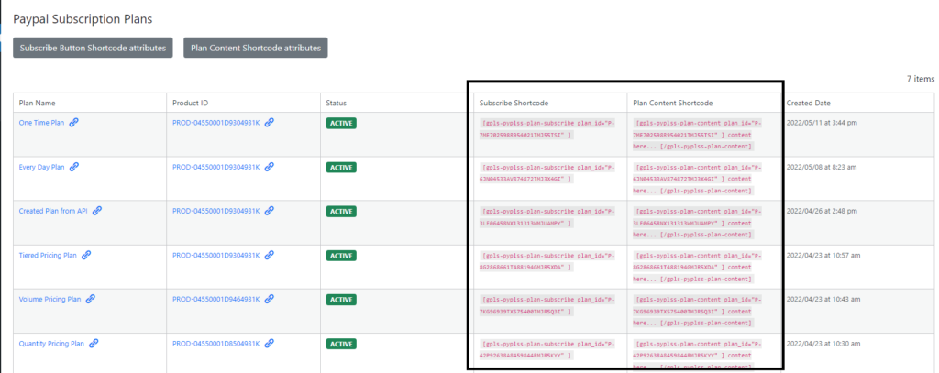Select the subscribe shortcode for Created Plan from API
Screen dimensions: 939x373
(x=547, y=217)
